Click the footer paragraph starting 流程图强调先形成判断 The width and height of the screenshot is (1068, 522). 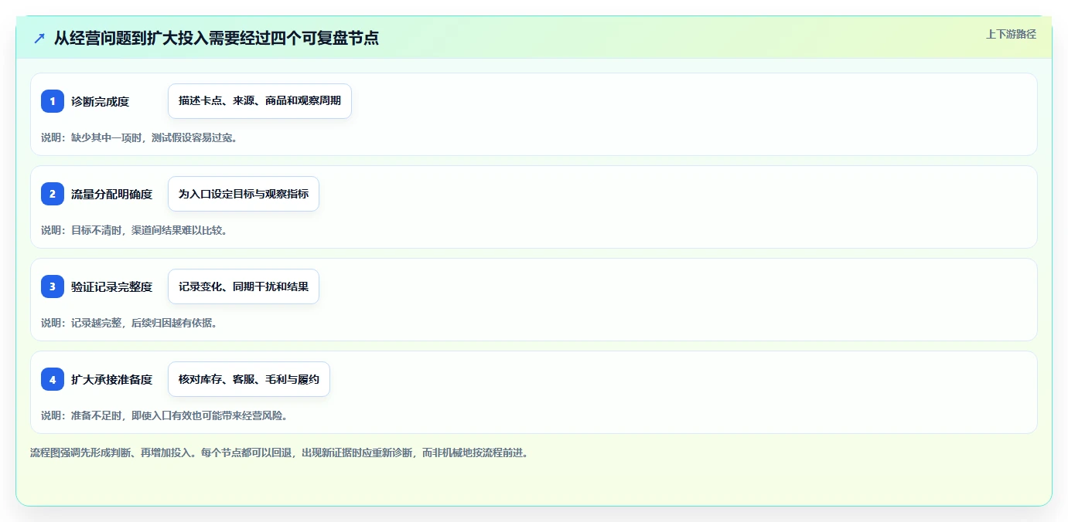(279, 453)
